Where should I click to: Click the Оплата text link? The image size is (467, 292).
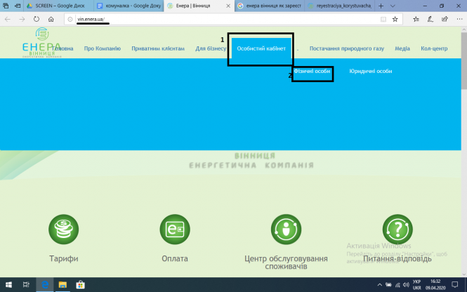point(175,259)
